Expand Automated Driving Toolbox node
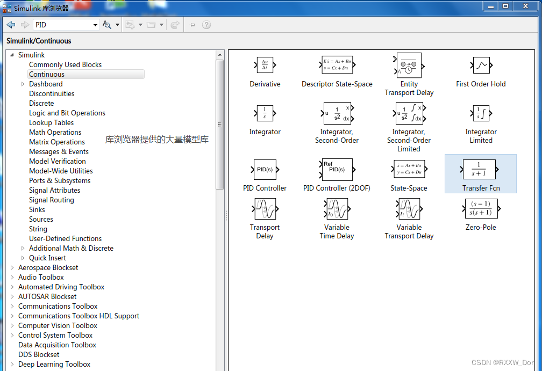The width and height of the screenshot is (542, 371). pyautogui.click(x=12, y=287)
